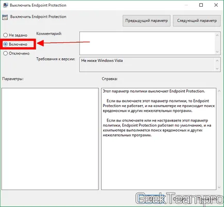
Task: Click inside the Комментарий text box
Action: coord(147,43)
